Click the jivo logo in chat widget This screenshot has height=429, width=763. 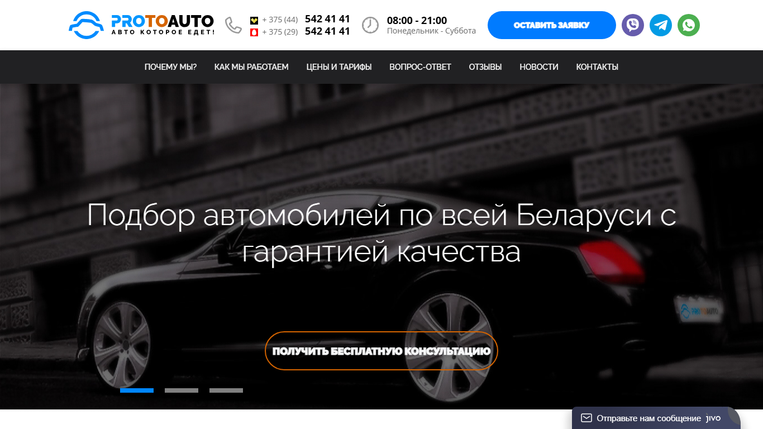pos(714,418)
